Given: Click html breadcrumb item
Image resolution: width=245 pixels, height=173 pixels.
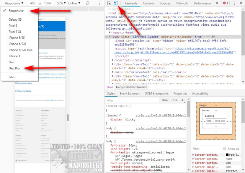Looking at the screenshot, I should 109,87.
